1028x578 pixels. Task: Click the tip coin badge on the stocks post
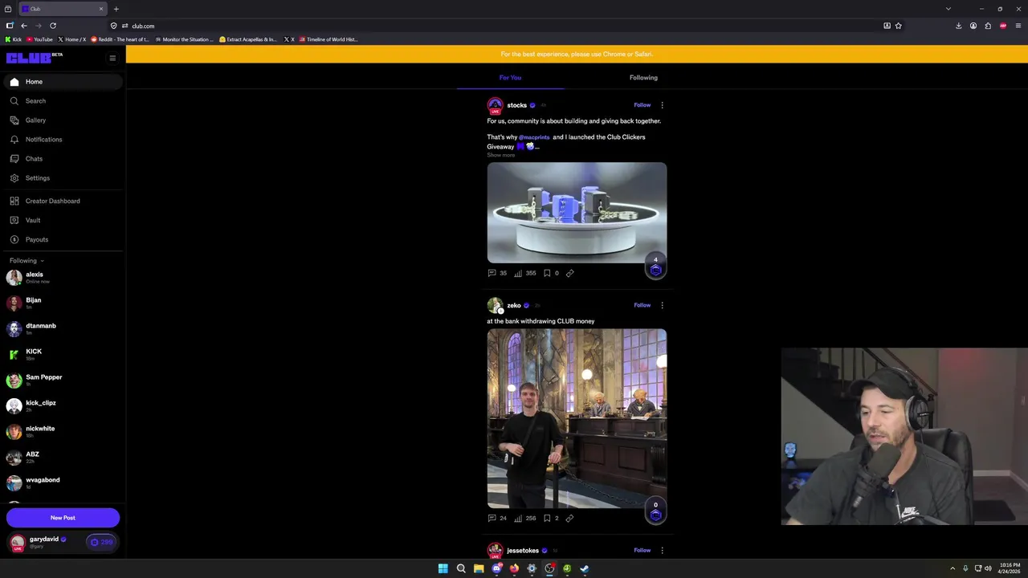pos(655,267)
